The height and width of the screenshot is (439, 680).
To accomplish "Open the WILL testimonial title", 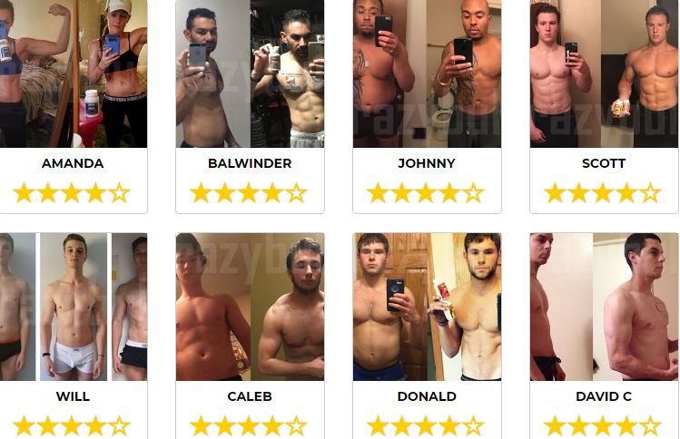I will (73, 396).
